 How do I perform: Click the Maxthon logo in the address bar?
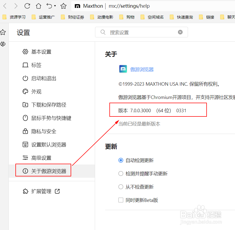click(x=78, y=6)
